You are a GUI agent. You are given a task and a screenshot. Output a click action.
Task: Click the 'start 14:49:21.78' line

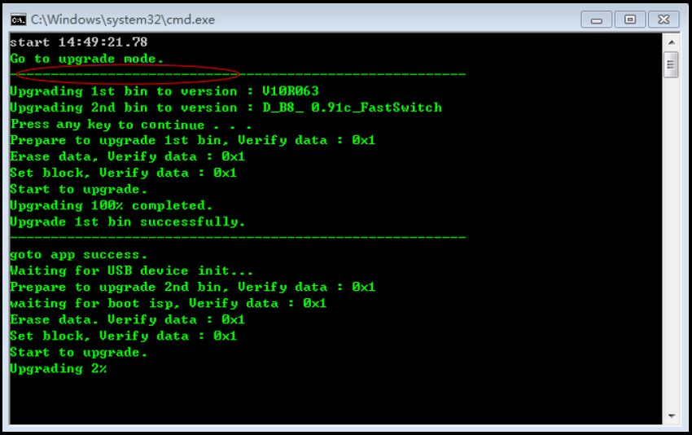[x=78, y=42]
